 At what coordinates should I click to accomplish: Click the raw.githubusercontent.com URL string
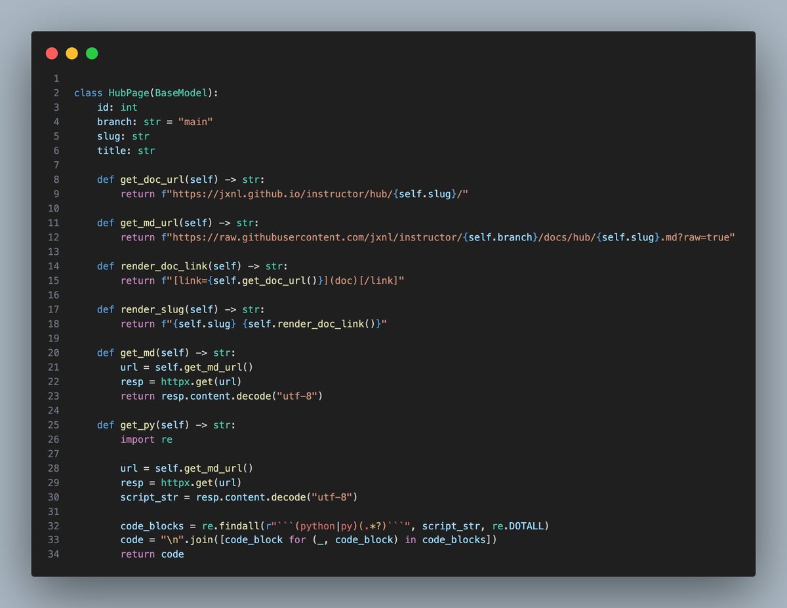(x=447, y=237)
